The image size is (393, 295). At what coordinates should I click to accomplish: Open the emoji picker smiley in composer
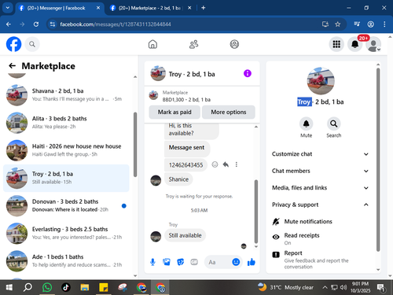tap(236, 262)
